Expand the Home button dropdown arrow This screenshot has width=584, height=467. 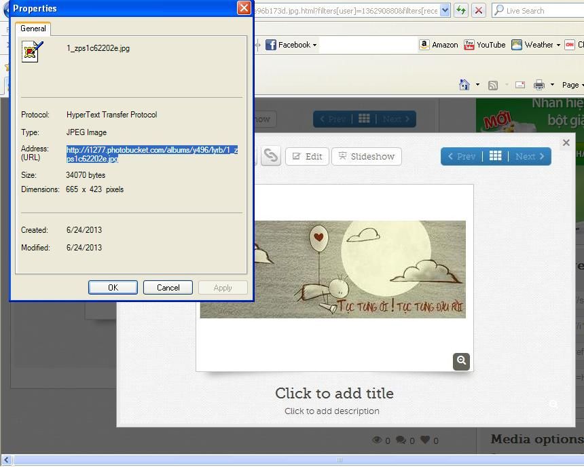pos(477,85)
